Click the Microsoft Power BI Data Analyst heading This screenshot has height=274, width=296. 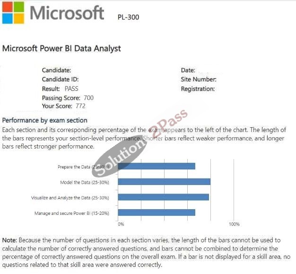pyautogui.click(x=61, y=48)
